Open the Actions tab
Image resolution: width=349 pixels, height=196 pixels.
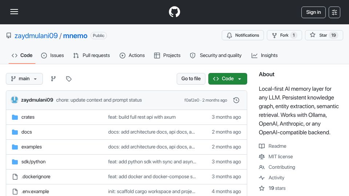[132, 55]
